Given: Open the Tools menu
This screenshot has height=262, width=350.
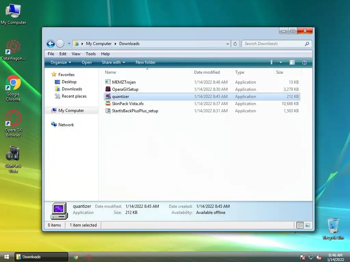Looking at the screenshot, I should click(91, 54).
